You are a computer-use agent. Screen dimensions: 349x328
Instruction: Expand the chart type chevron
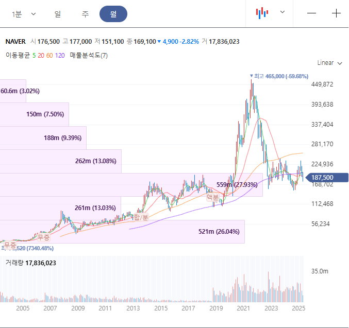(282, 12)
